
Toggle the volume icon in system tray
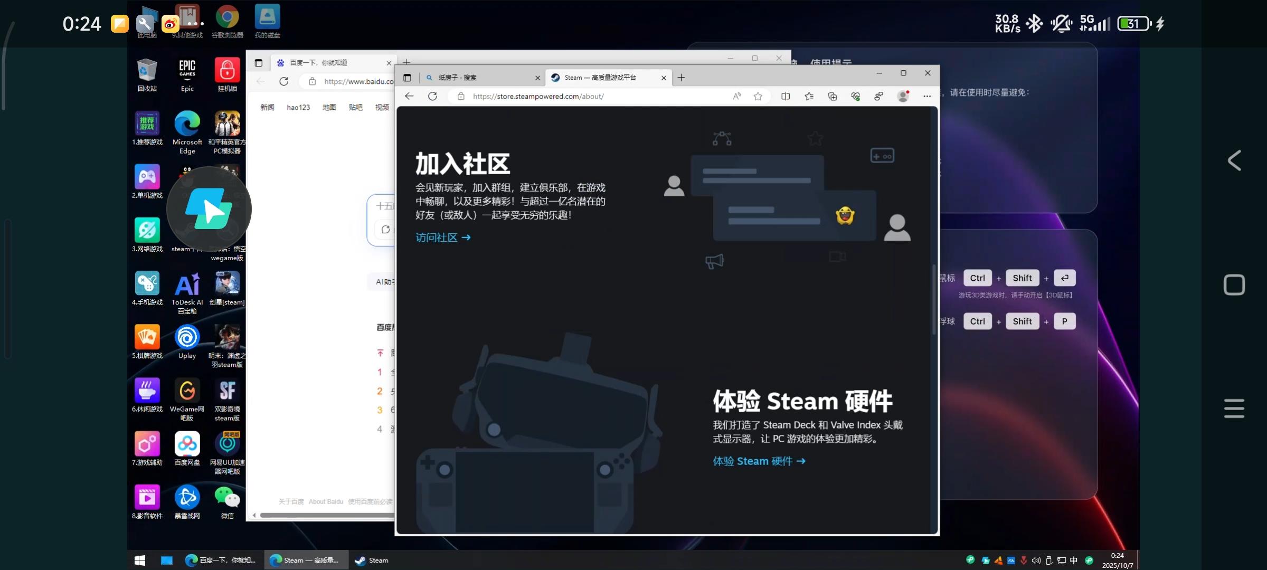click(x=1036, y=560)
